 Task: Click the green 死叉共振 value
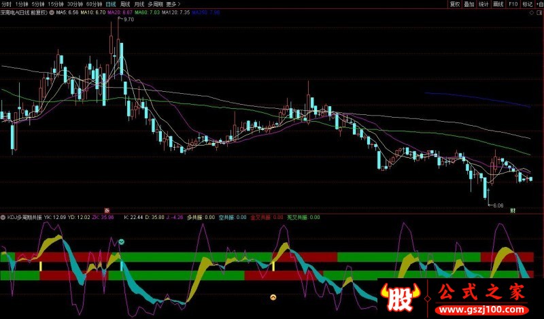[x=303, y=218]
